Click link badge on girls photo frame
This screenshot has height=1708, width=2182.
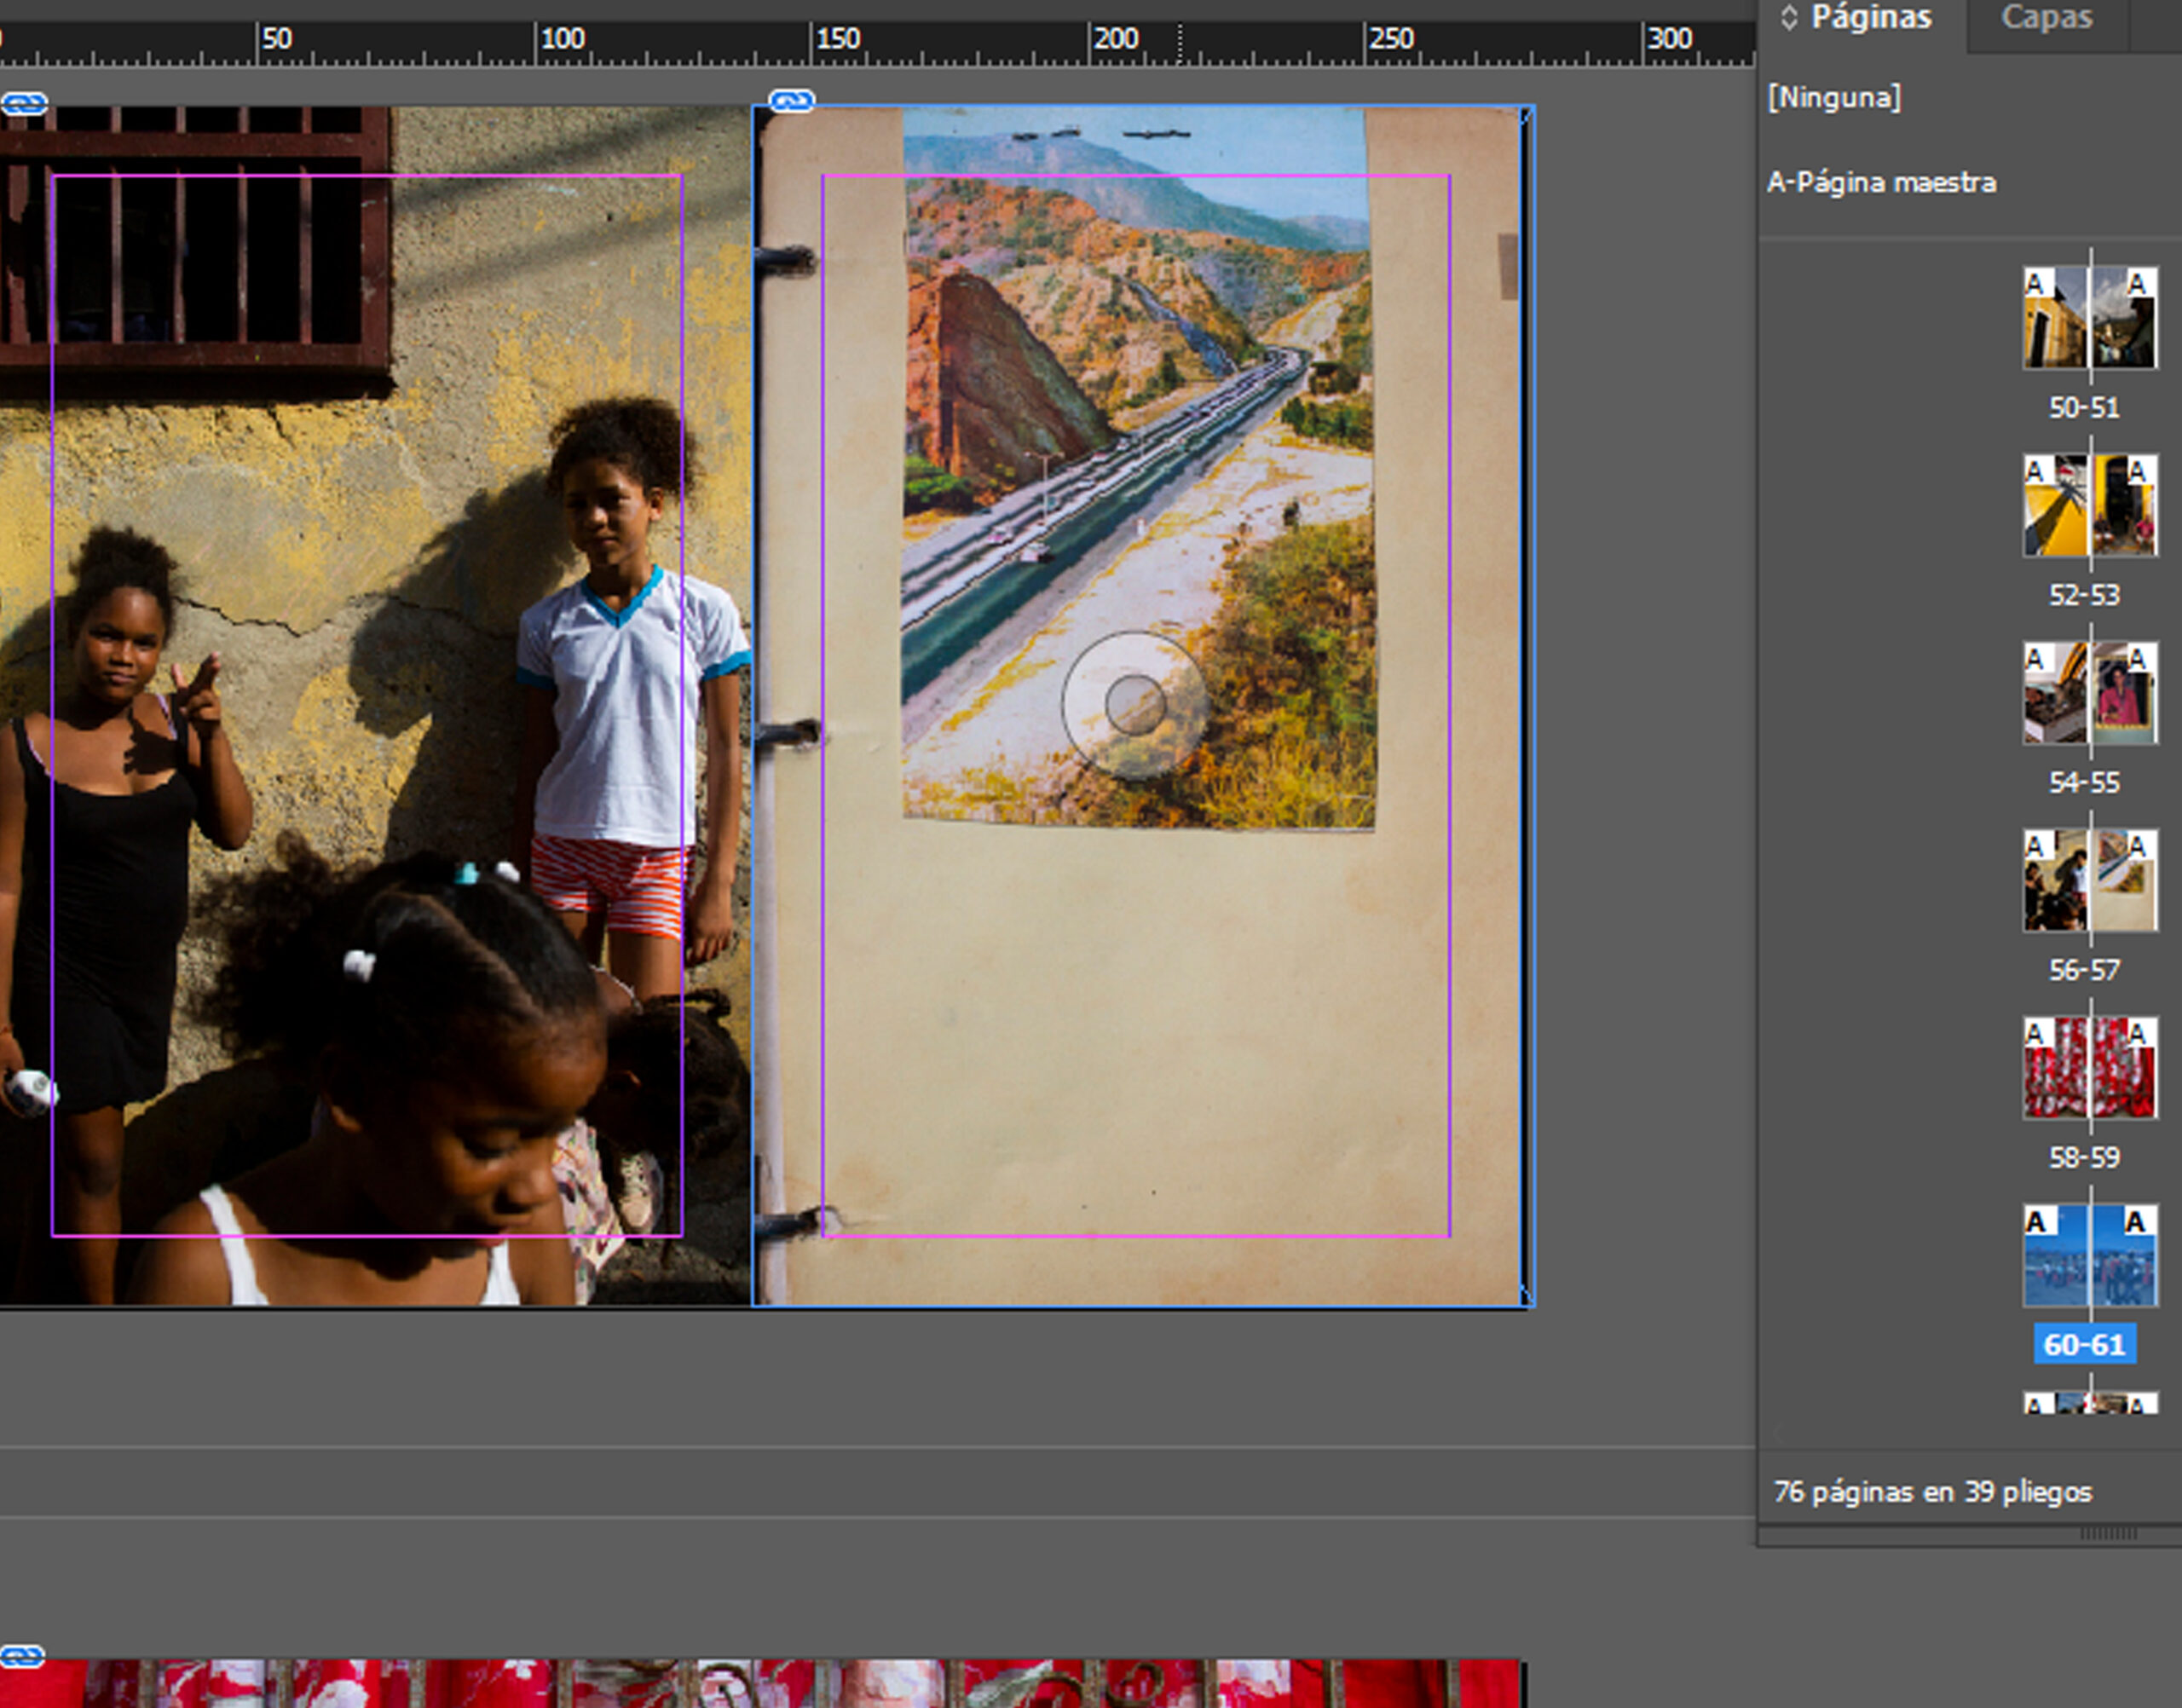click(x=24, y=103)
